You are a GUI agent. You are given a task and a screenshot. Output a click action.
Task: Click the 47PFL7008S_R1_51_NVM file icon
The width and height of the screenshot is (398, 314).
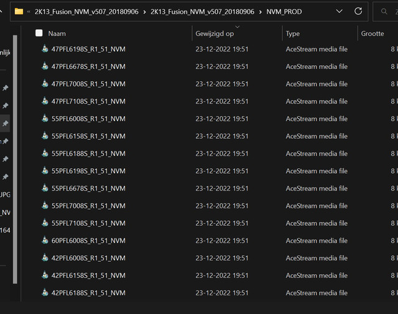coord(45,84)
